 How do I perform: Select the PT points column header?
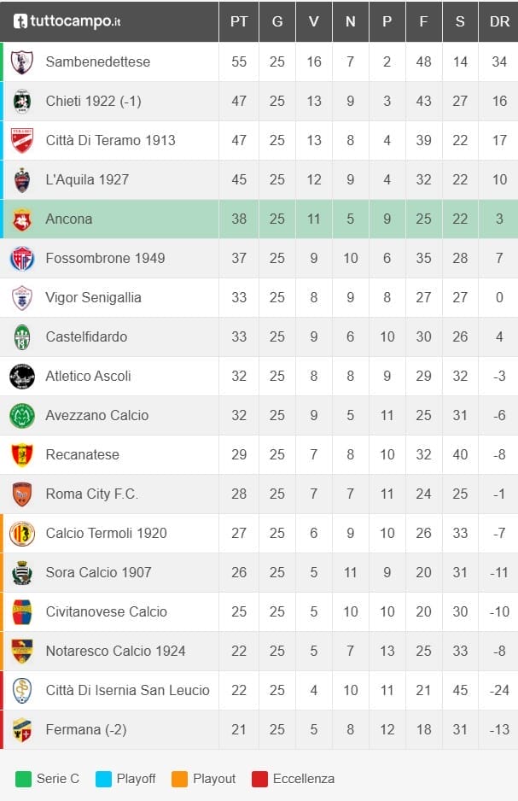[x=239, y=21]
